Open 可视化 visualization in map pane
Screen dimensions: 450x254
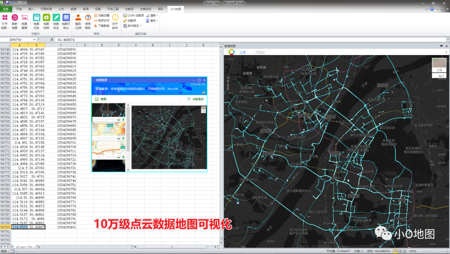point(260,53)
